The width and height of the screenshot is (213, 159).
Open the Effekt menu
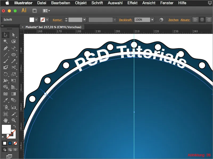tap(132, 3)
